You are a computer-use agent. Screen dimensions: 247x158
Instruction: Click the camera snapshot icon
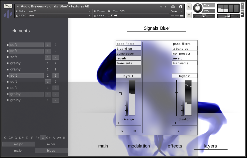pyautogui.click(x=173, y=7)
